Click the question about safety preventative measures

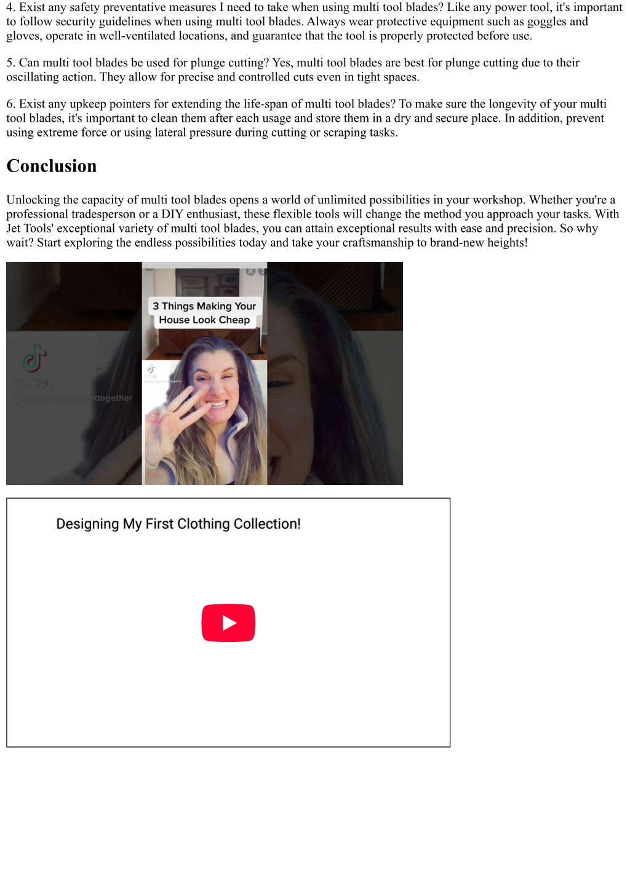[x=314, y=22]
